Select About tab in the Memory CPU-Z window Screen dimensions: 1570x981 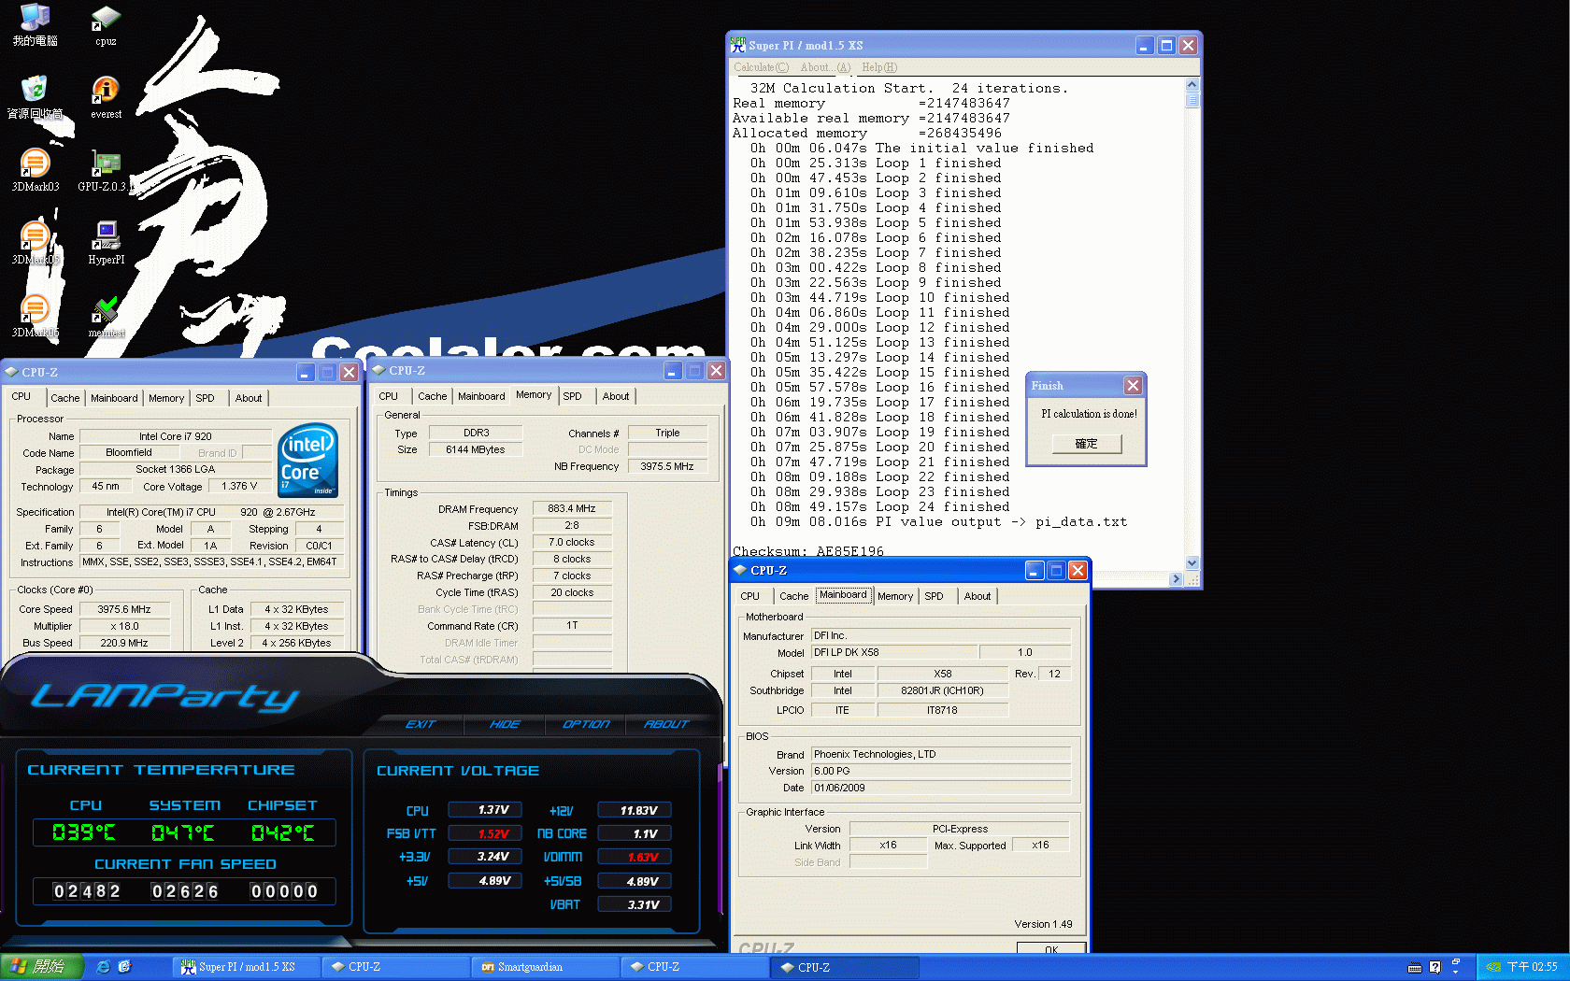point(616,396)
